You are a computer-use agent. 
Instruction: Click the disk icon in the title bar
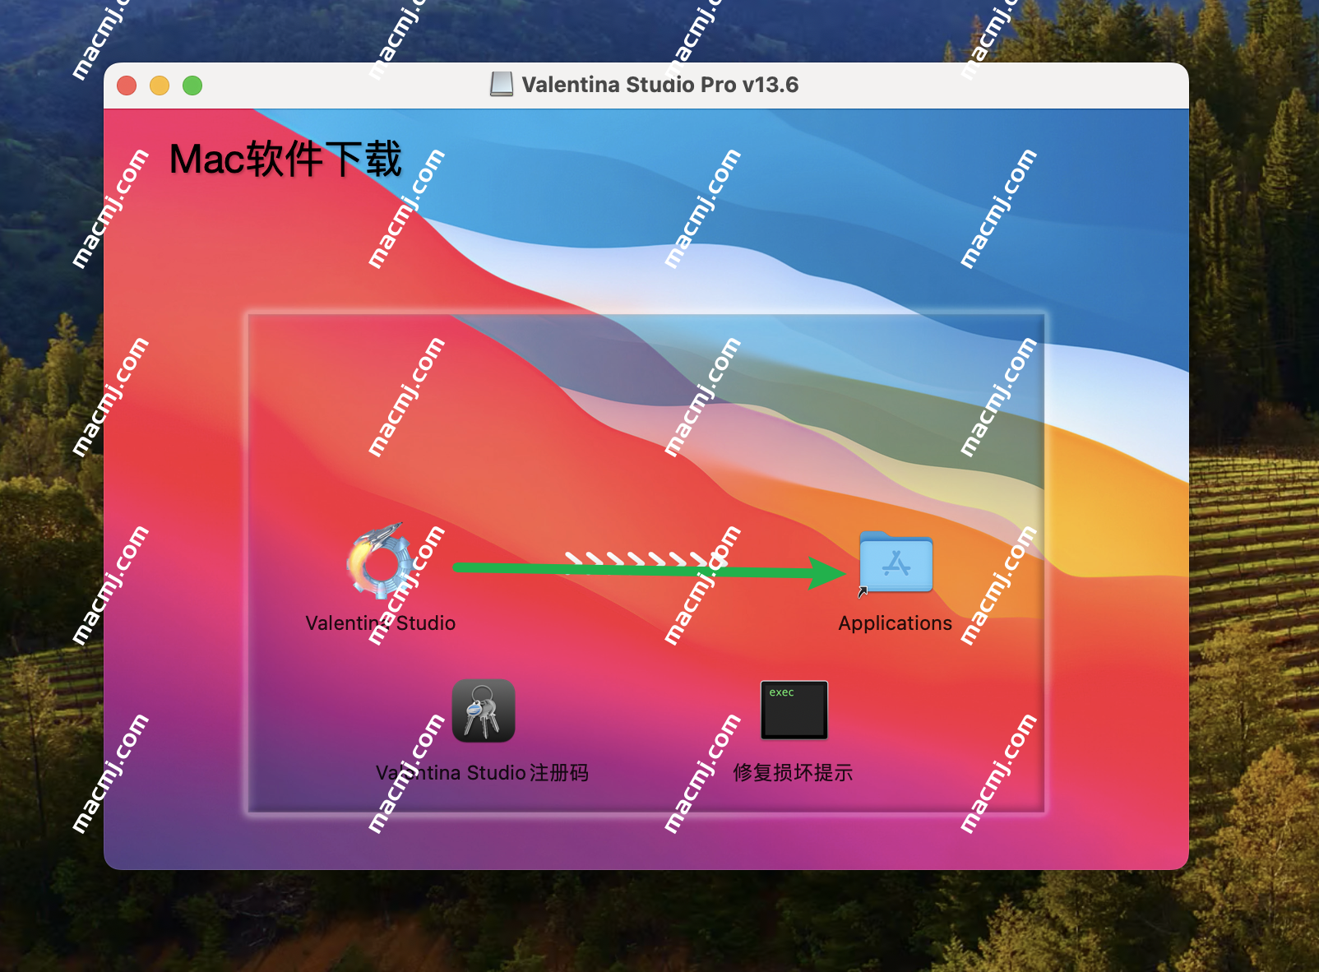[x=502, y=84]
